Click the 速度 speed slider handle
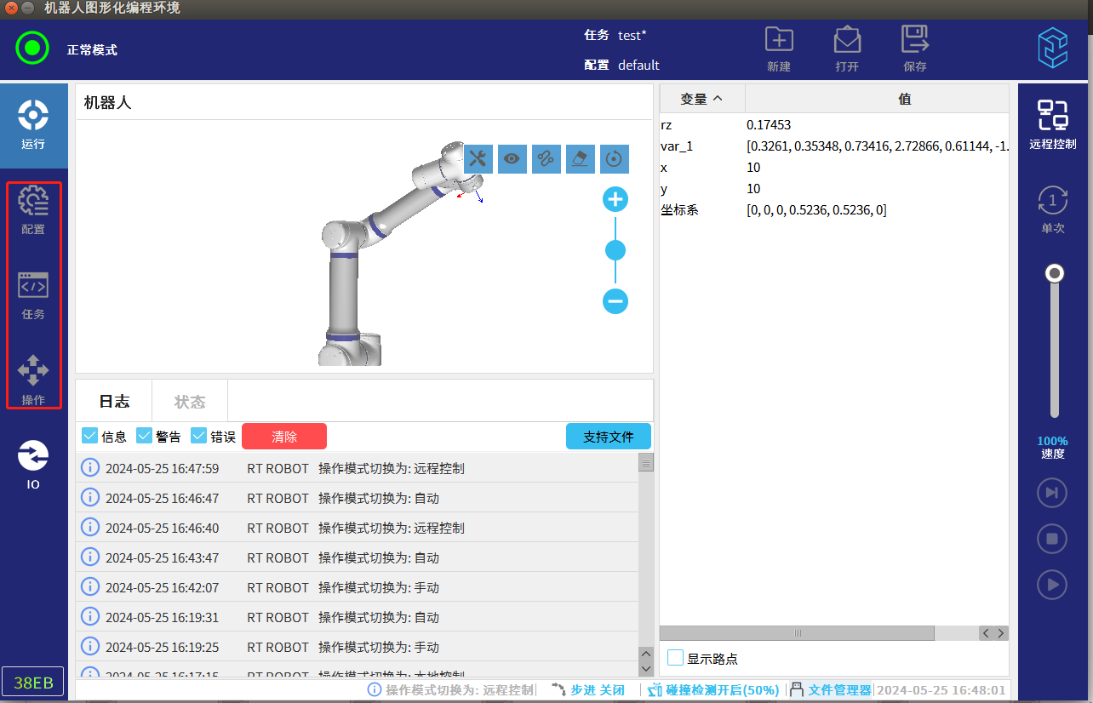Image resolution: width=1093 pixels, height=703 pixels. point(1055,273)
